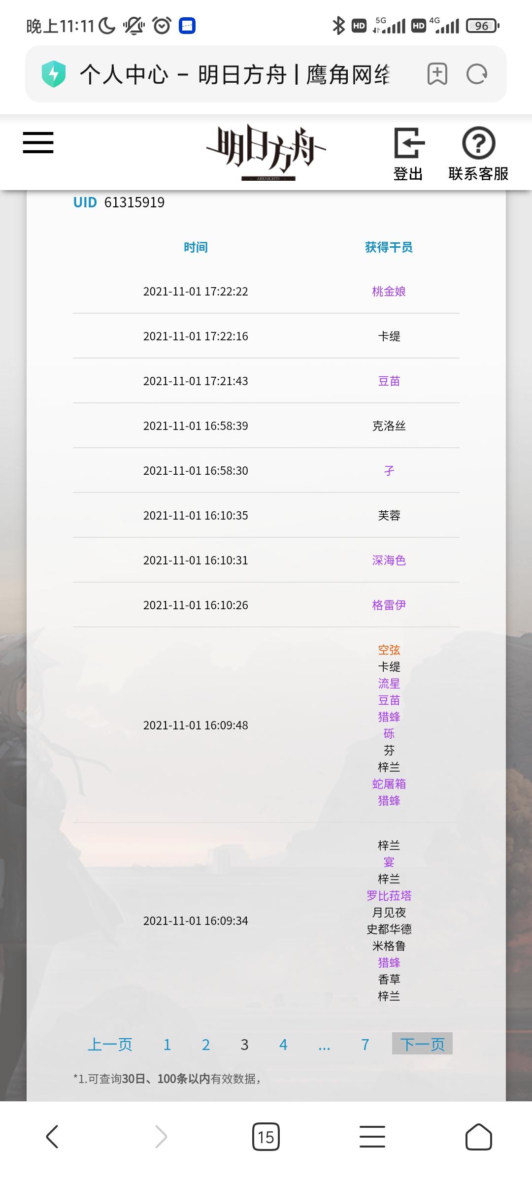Open browser tabs counter showing 15

point(266,1137)
